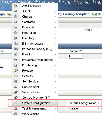Click the Viewed? text field

tap(76, 56)
